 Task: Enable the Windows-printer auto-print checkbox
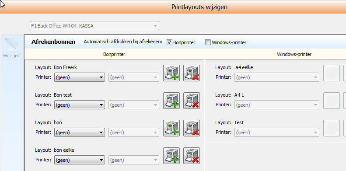(x=208, y=42)
